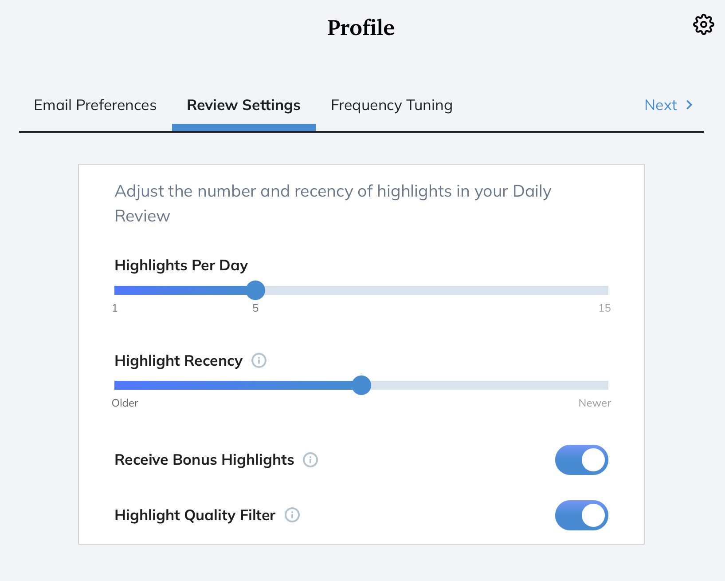This screenshot has width=725, height=581.
Task: Click the Receive Bonus Highlights label
Action: tap(204, 460)
